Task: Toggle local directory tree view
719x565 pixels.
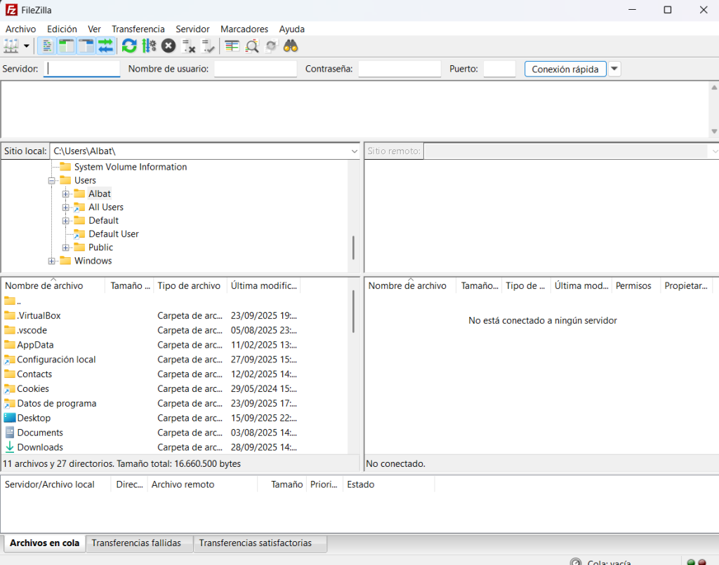Action: 67,46
